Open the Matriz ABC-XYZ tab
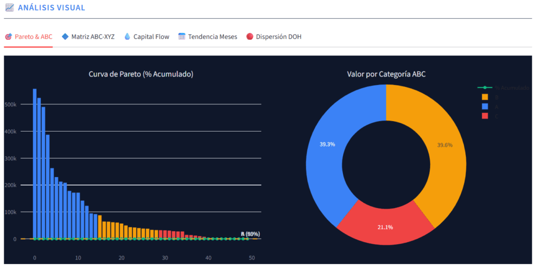This screenshot has width=536, height=272. (93, 37)
